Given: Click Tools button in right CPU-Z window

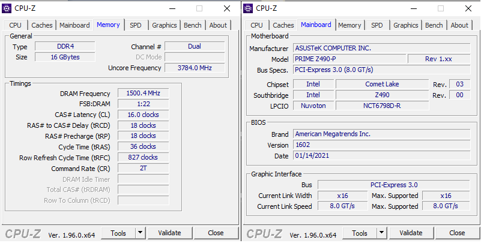Looking at the screenshot, I should (360, 233).
